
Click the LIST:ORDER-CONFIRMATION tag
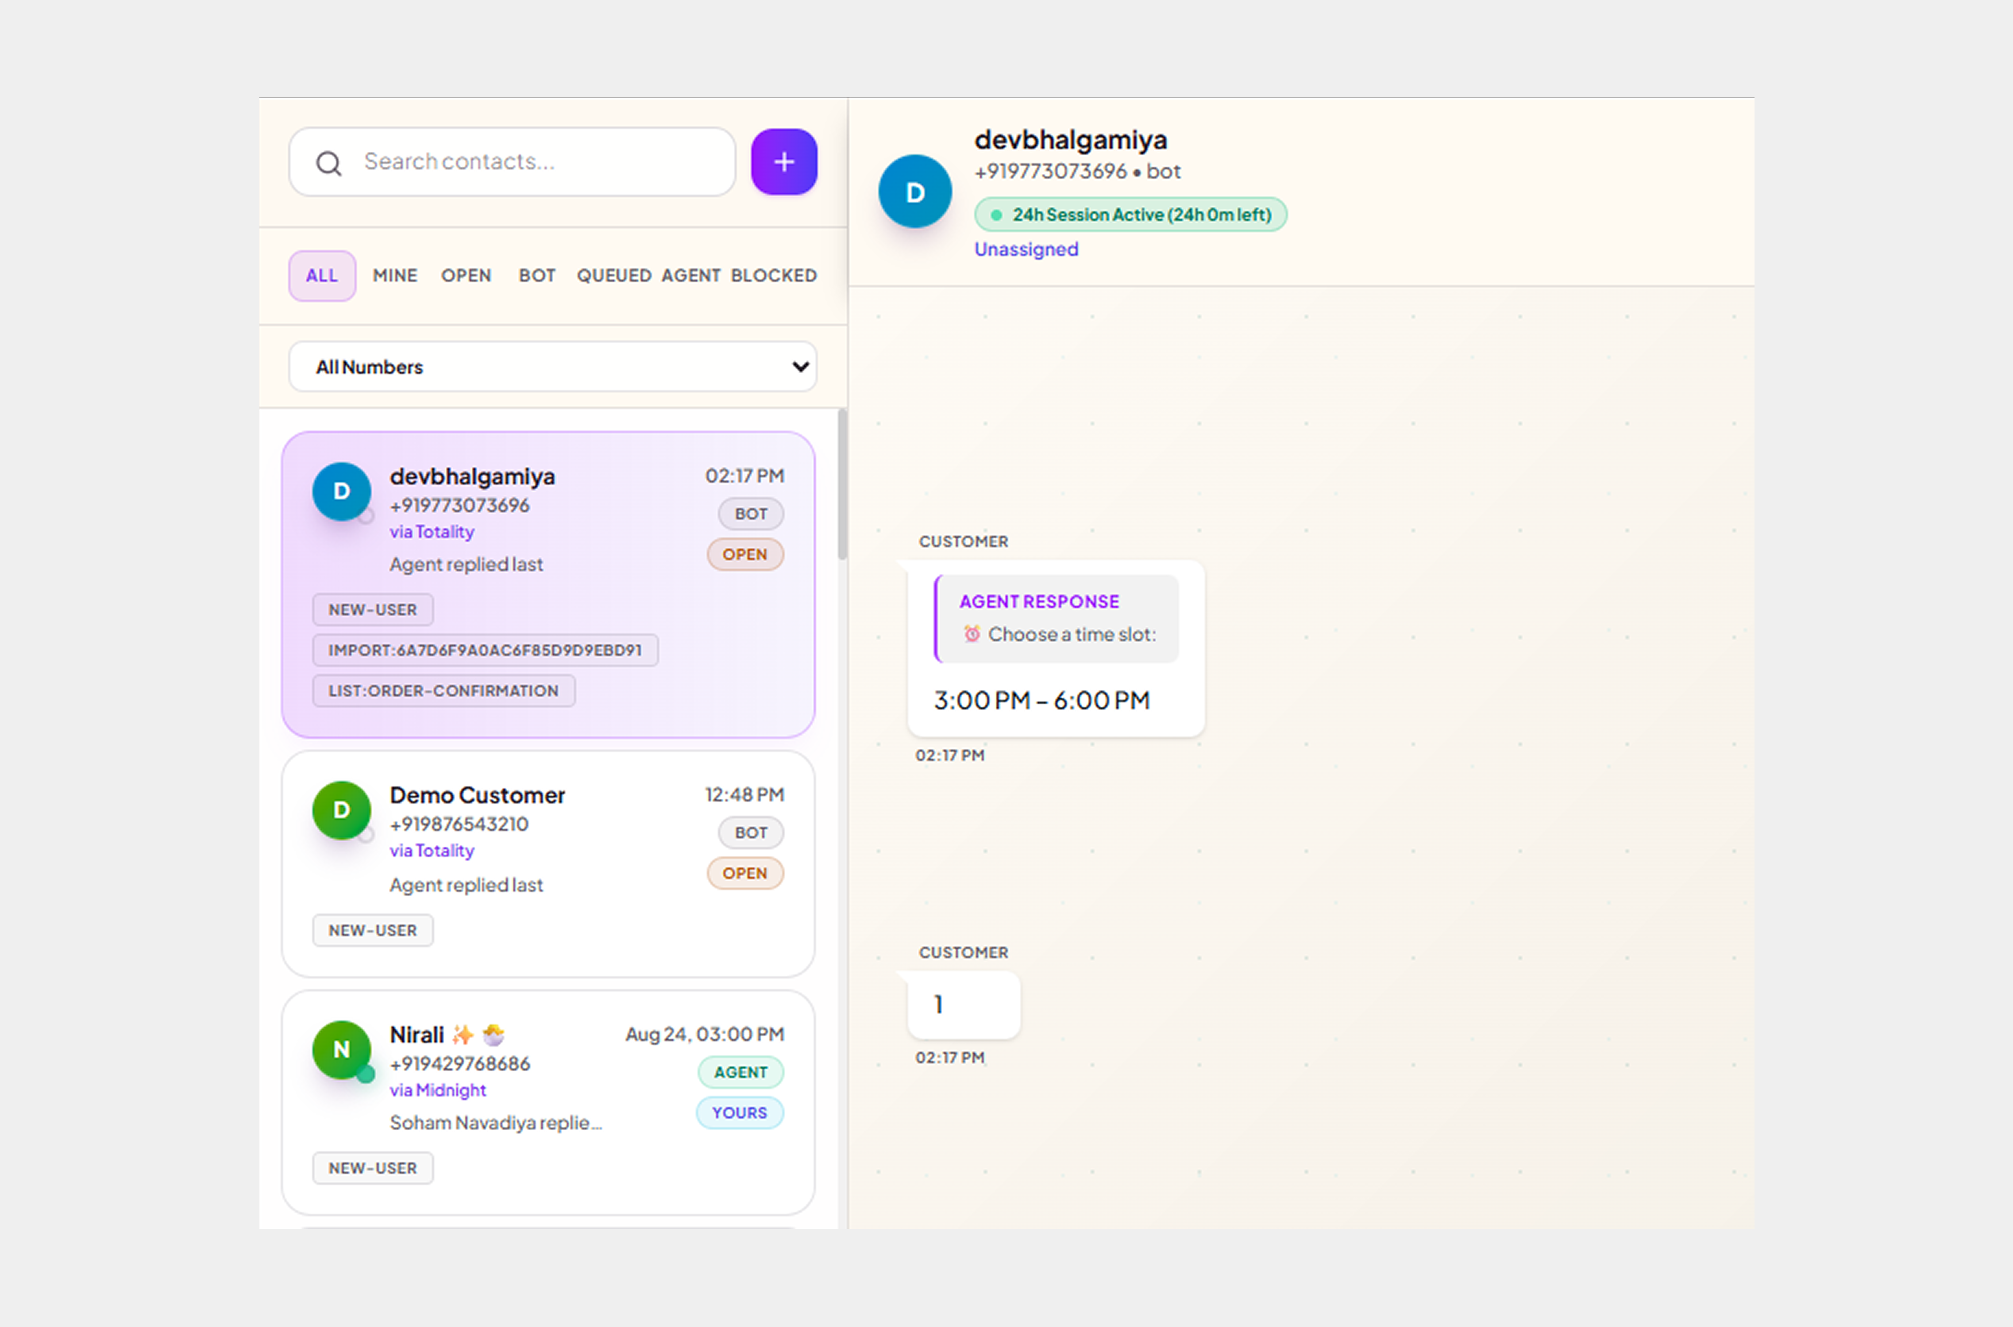[444, 690]
